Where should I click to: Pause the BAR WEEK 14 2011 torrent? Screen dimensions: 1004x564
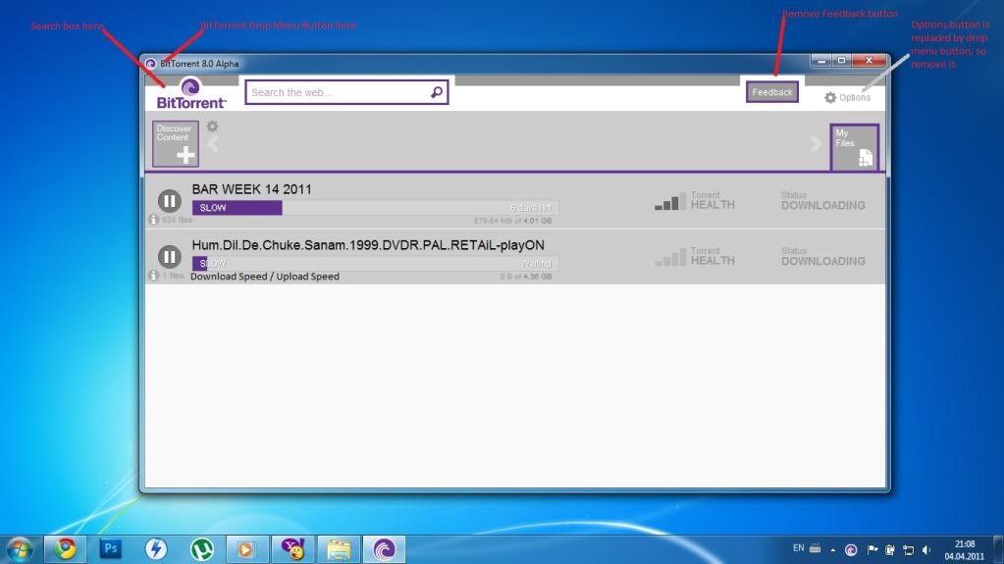coord(170,201)
